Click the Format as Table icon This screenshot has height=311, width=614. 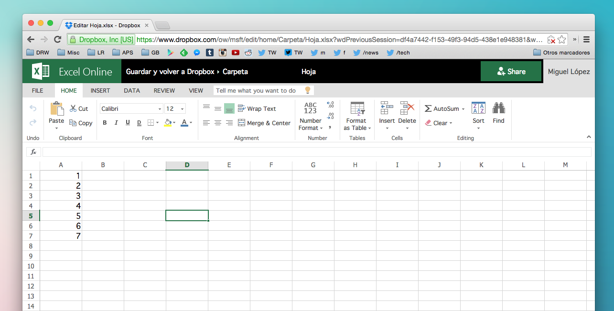pyautogui.click(x=356, y=115)
